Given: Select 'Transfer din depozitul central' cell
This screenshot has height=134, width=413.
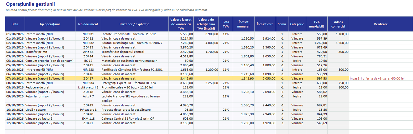Looking at the screenshot, I should tap(134, 52).
